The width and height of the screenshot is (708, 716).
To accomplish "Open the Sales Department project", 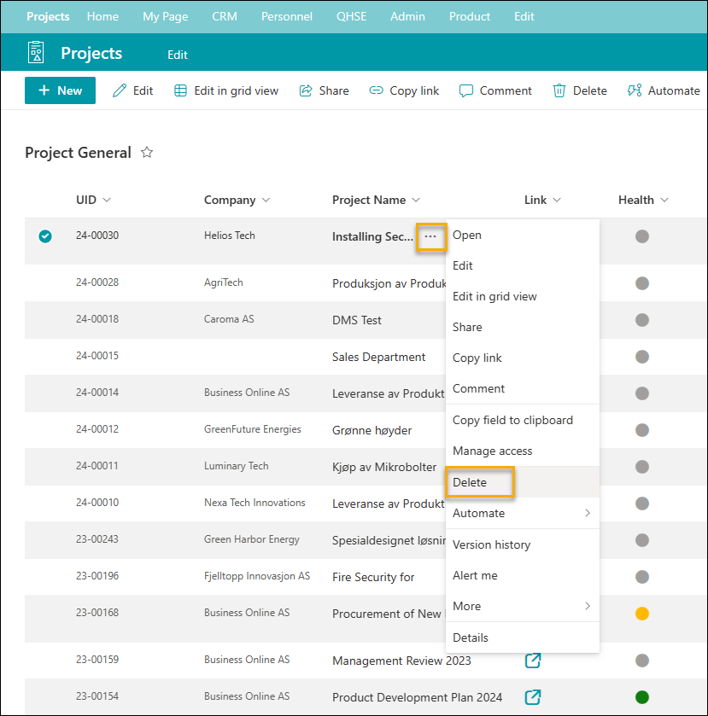I will pos(378,357).
